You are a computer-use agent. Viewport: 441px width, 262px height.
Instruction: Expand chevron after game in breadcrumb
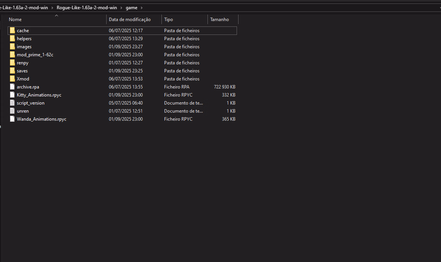142,8
